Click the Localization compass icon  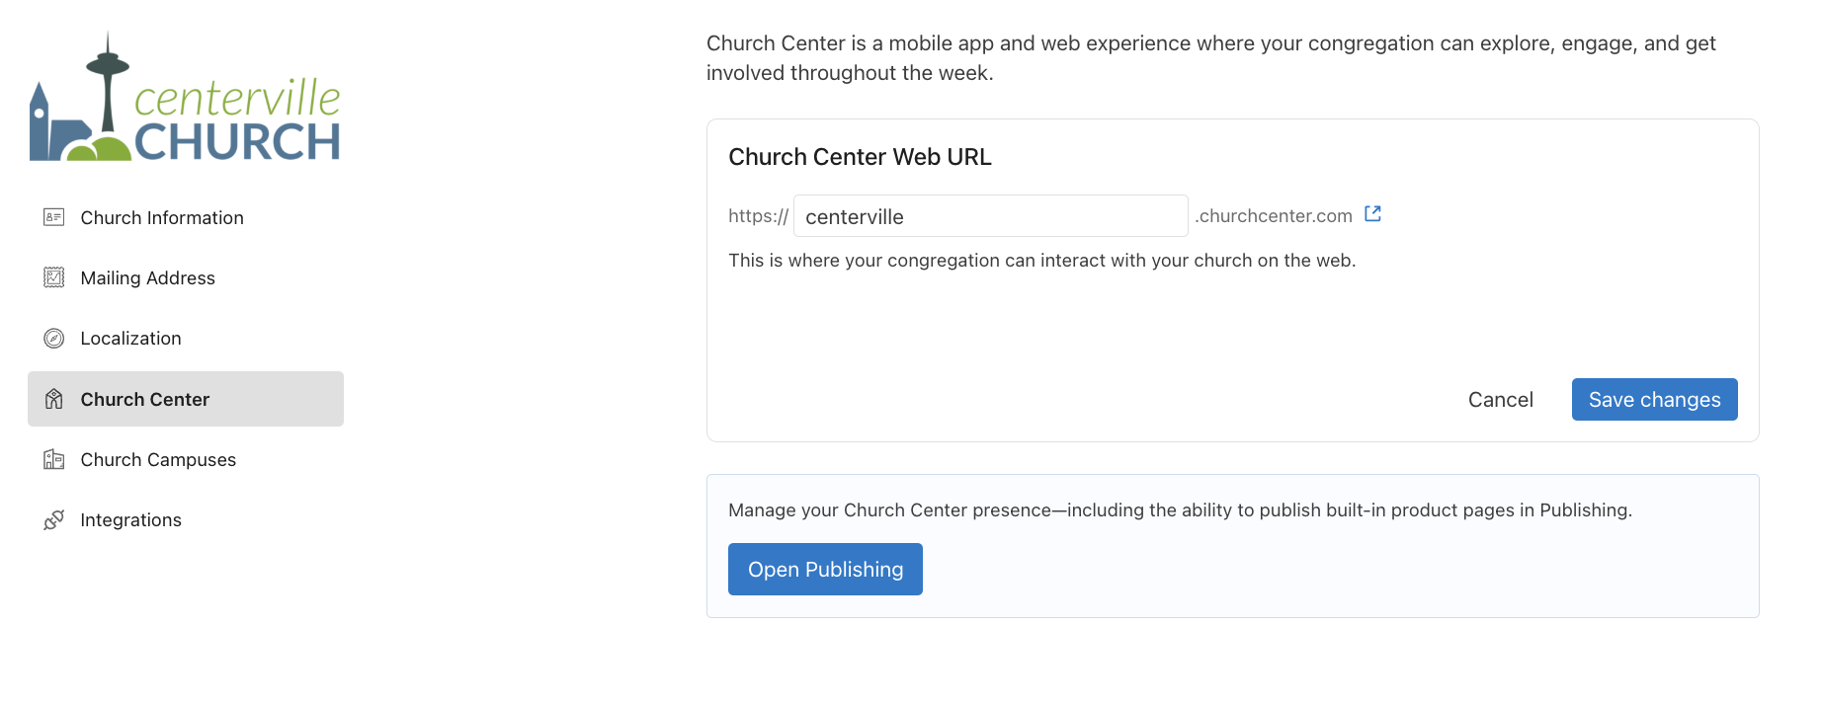[54, 339]
